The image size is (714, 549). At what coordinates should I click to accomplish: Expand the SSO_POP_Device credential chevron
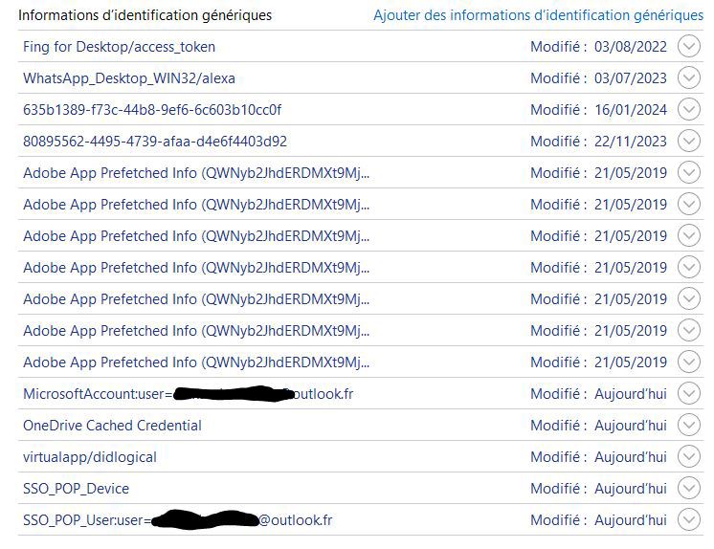pyautogui.click(x=688, y=488)
